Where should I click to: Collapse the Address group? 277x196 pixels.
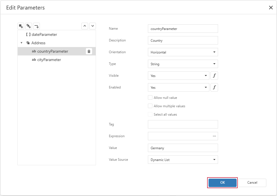click(21, 43)
